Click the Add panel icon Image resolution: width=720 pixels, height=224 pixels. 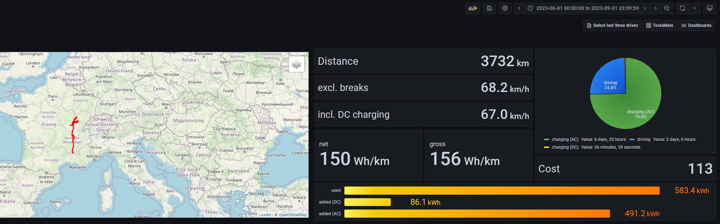click(473, 8)
